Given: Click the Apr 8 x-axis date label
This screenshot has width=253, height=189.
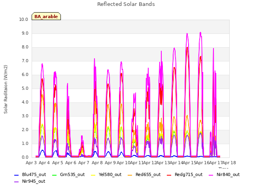Looking at the screenshot, I should (x=97, y=163).
